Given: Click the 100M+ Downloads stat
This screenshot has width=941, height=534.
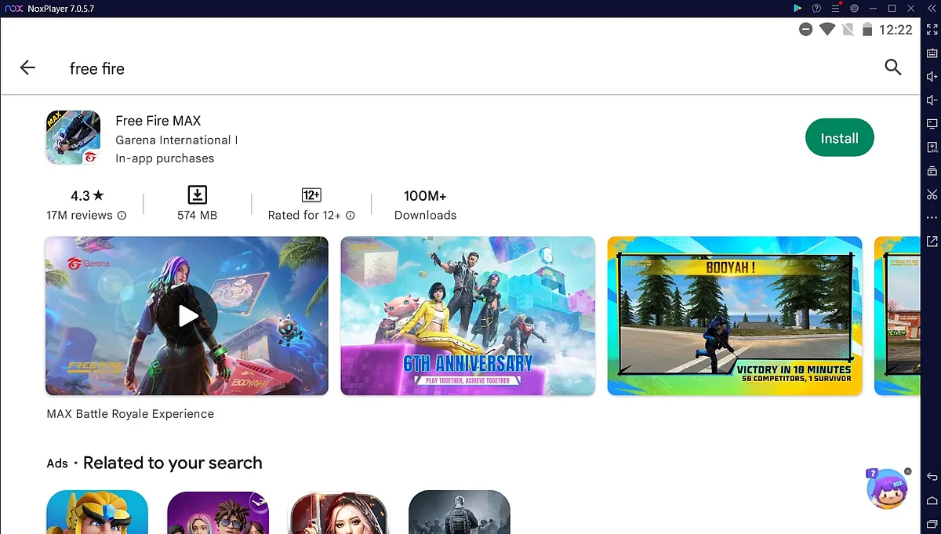Looking at the screenshot, I should coord(425,205).
